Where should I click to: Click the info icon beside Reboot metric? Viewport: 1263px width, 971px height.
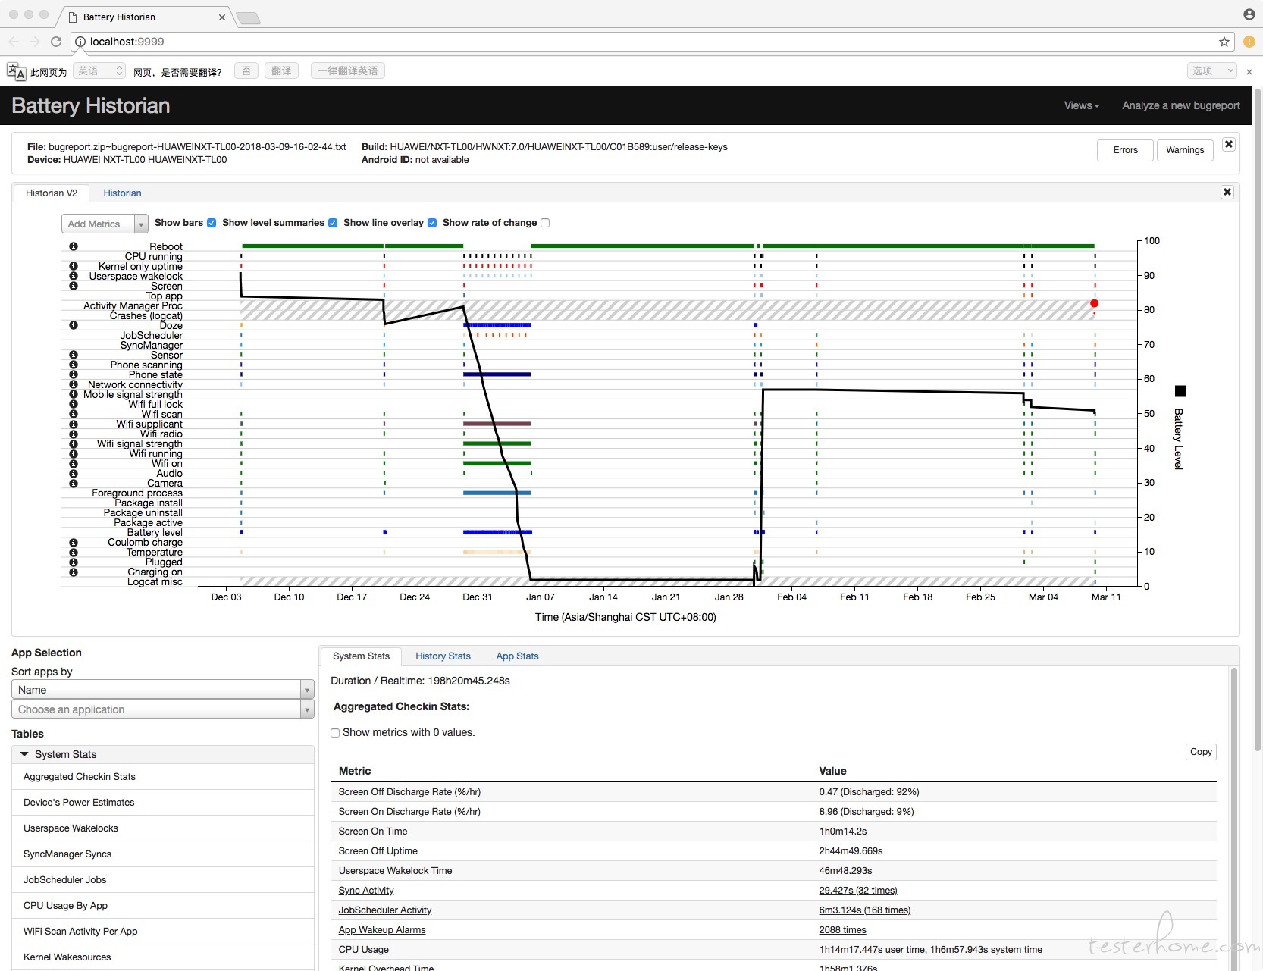74,246
